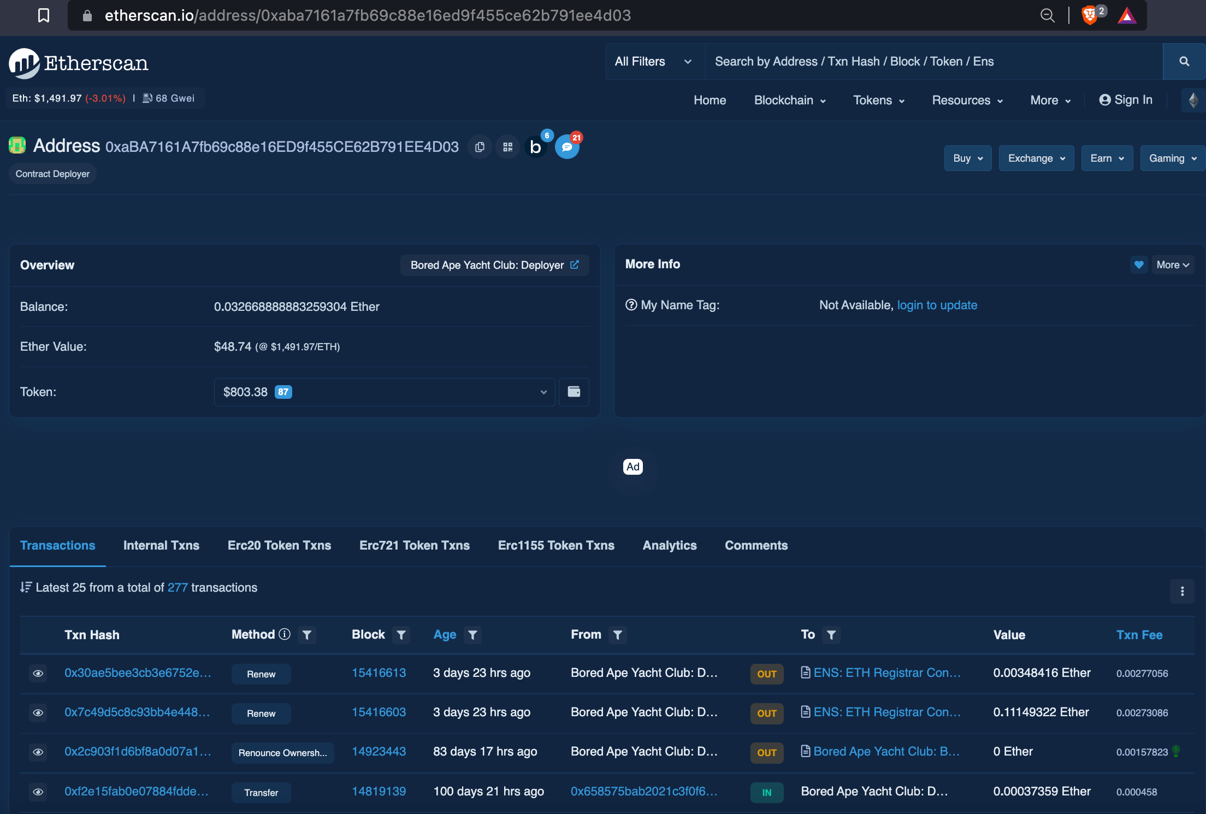1206x814 pixels.
Task: Click the Contract Deployer label tag
Action: (x=52, y=174)
